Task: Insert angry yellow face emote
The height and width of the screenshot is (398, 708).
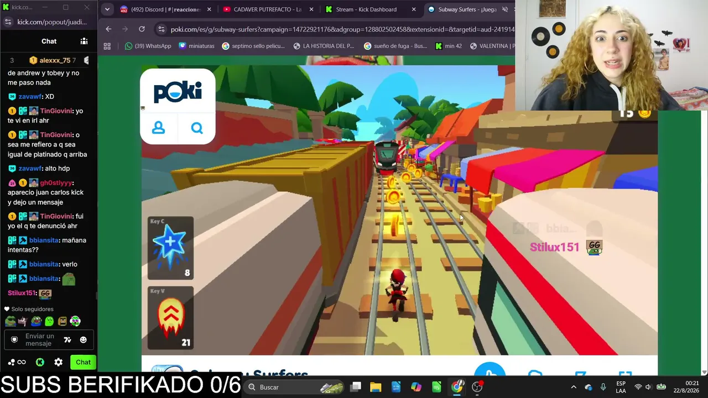Action: pos(63,321)
